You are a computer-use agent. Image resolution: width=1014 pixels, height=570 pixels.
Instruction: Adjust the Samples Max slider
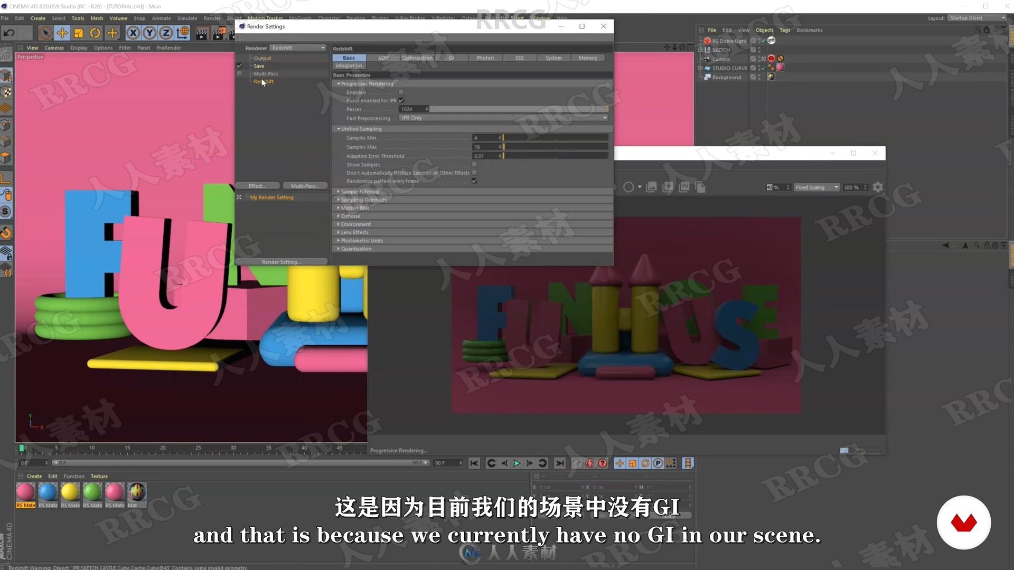coord(556,147)
